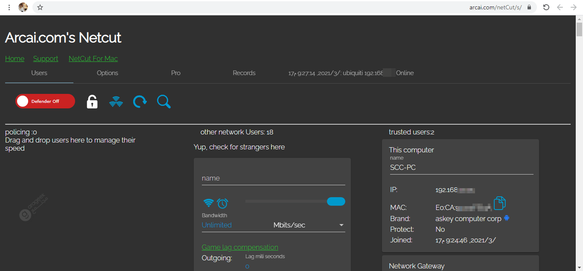583x271 pixels.
Task: Click the "policing :0" text
Action: click(21, 132)
